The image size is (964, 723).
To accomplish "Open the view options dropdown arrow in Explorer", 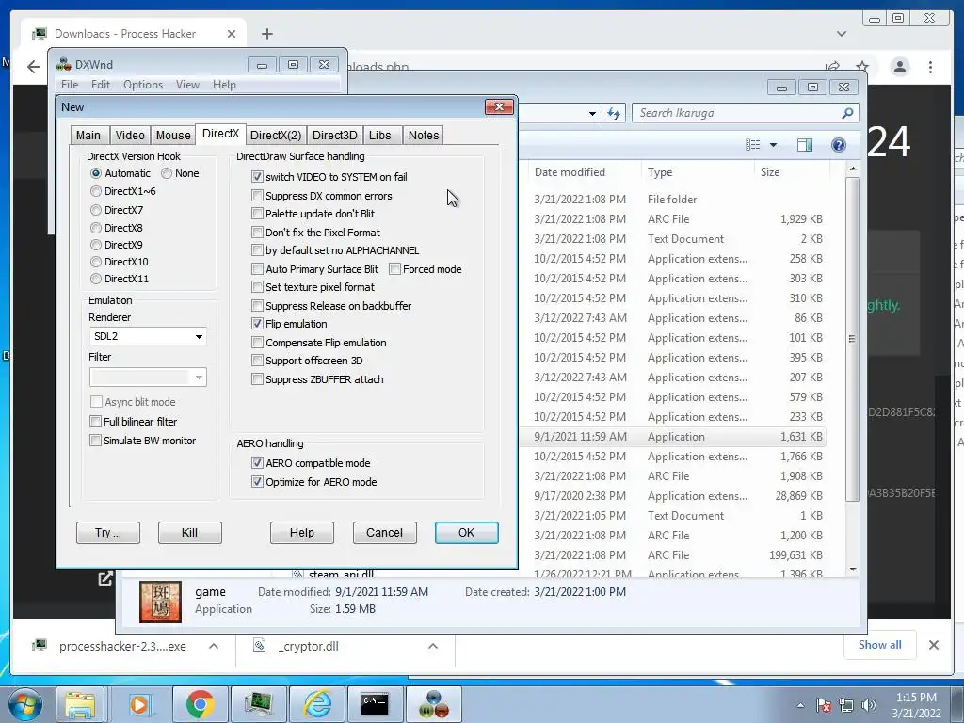I will (x=774, y=145).
